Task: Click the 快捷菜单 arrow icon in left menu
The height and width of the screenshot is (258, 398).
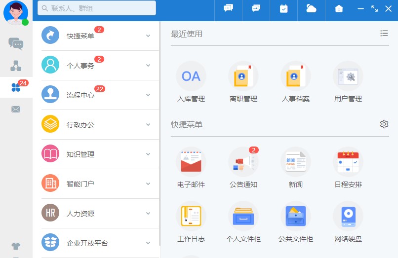Action: coord(50,35)
